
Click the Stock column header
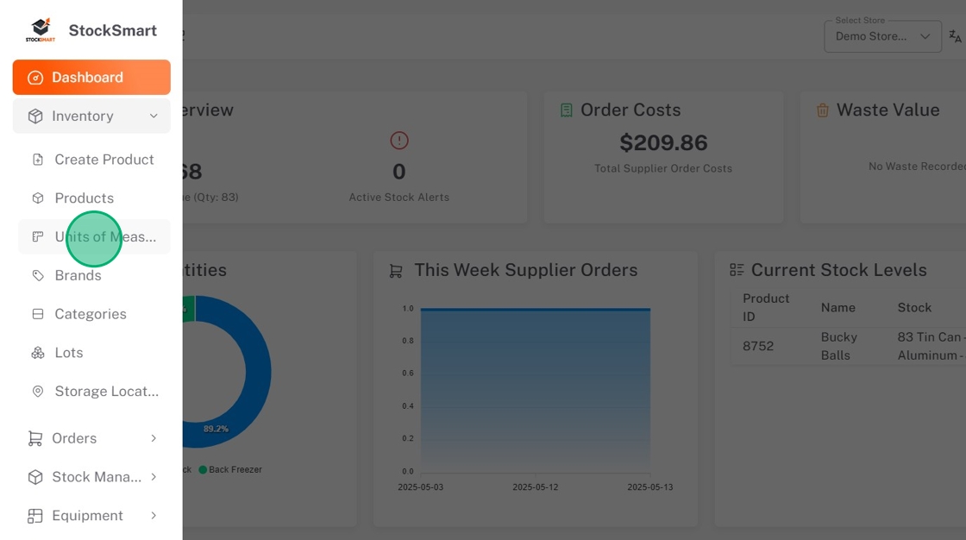914,308
